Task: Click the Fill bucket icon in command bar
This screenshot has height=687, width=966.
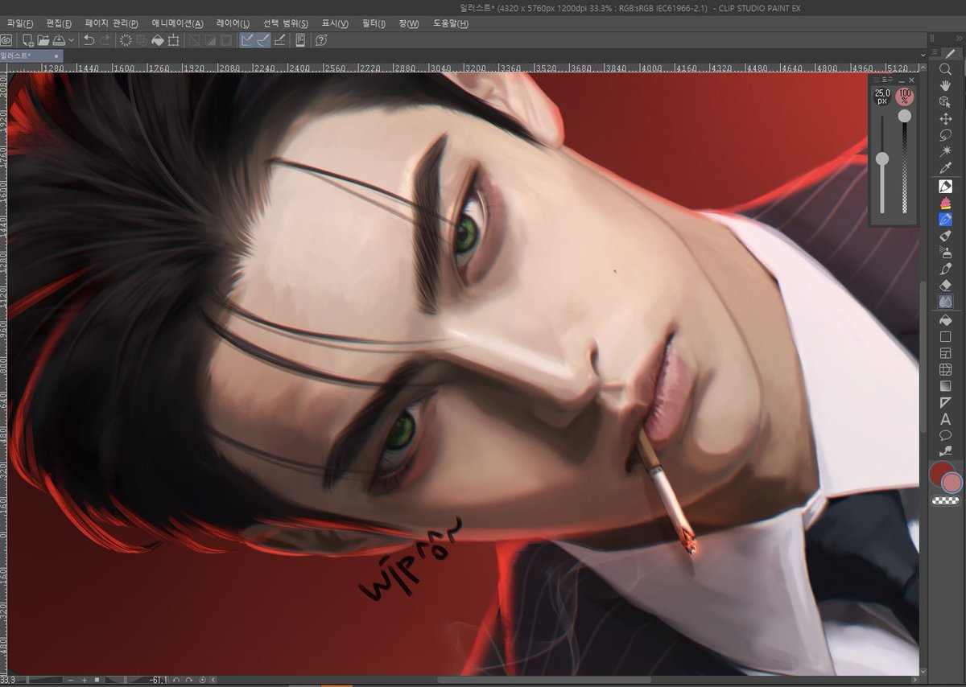Action: coord(158,39)
